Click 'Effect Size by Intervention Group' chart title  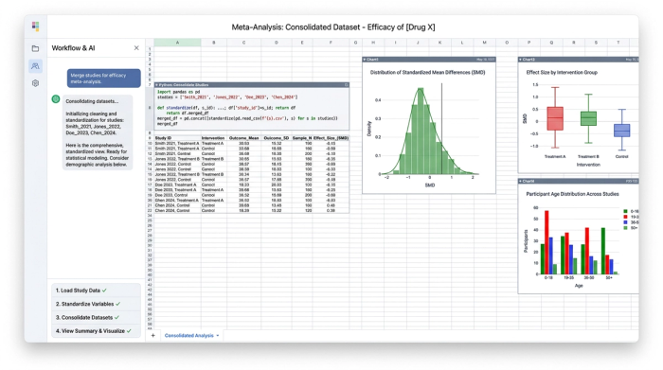(x=562, y=73)
